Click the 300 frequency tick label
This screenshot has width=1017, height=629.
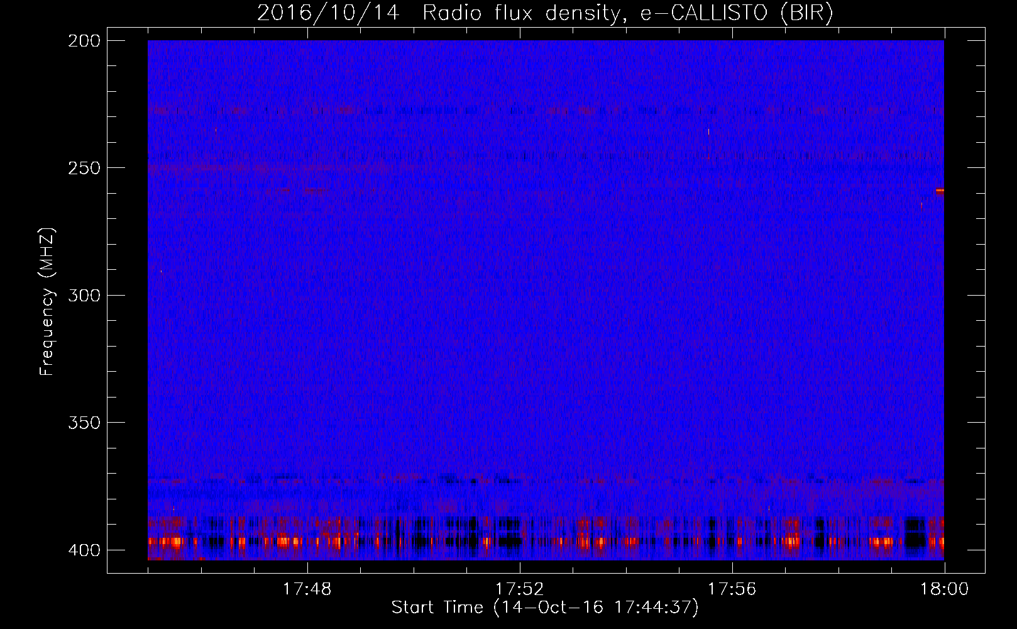pyautogui.click(x=84, y=296)
